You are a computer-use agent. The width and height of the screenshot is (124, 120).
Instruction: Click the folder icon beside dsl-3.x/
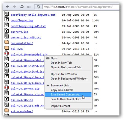tap(7, 48)
